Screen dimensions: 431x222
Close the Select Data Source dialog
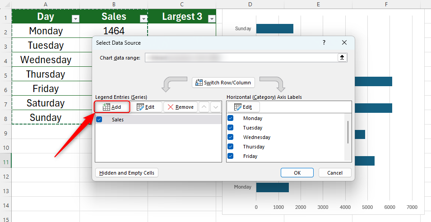pos(344,42)
